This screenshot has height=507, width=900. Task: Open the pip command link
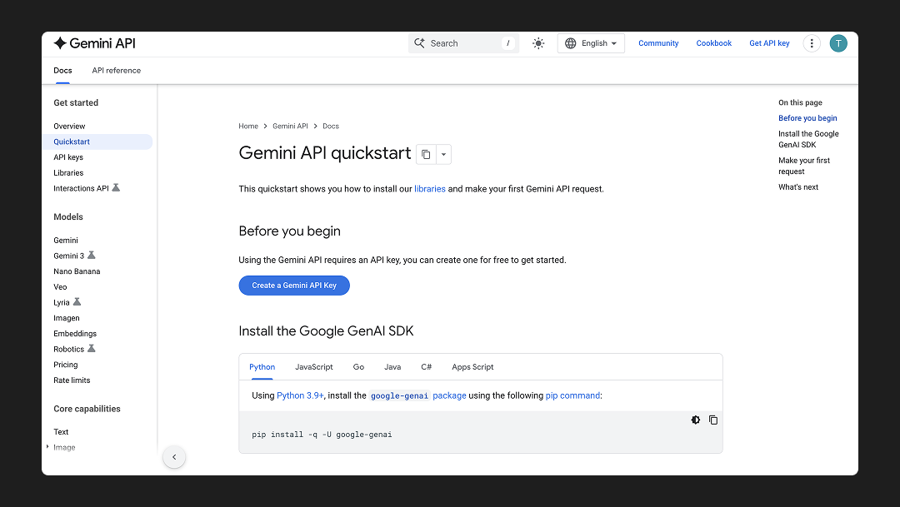pos(572,395)
